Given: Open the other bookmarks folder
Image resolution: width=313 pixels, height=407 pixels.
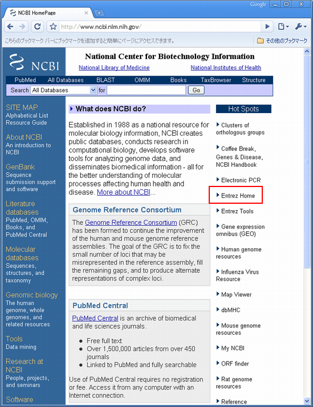Looking at the screenshot, I should click(282, 41).
